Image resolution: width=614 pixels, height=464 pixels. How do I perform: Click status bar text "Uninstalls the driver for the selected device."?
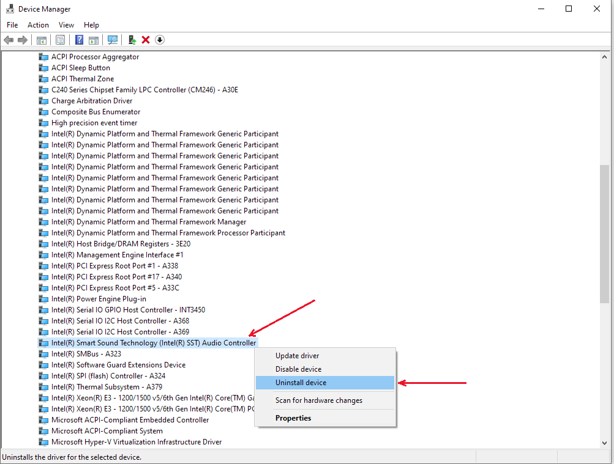click(x=72, y=457)
